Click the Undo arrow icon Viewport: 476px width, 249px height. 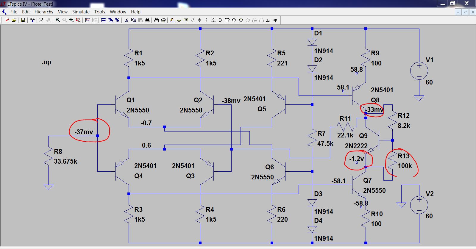click(x=241, y=20)
